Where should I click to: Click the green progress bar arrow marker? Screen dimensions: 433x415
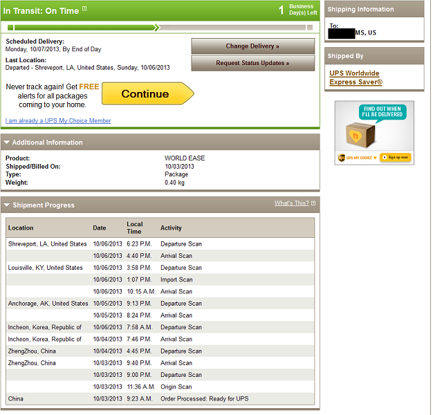click(x=157, y=28)
